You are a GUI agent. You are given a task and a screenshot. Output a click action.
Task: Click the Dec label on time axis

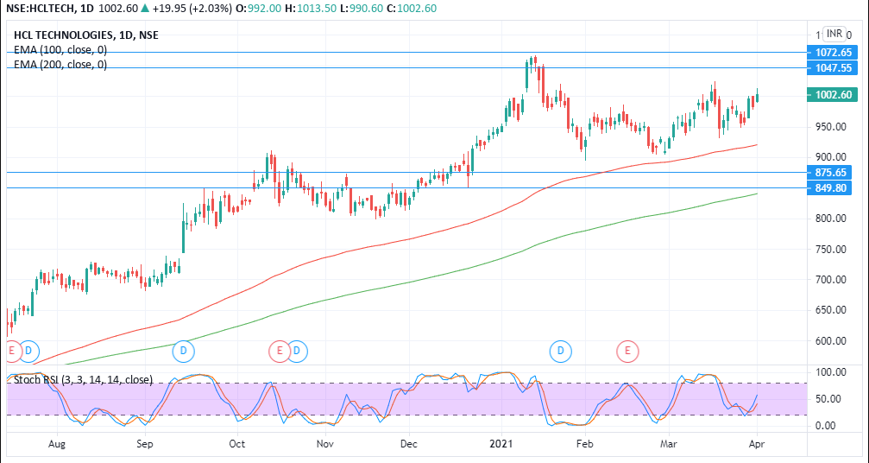(408, 444)
